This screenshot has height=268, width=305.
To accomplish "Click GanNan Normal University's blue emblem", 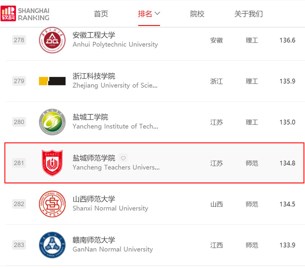I will tap(52, 245).
